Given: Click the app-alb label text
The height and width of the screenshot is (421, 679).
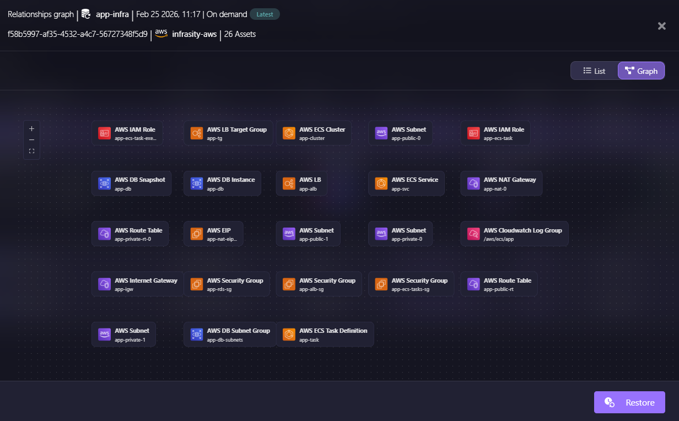Looking at the screenshot, I should pyautogui.click(x=307, y=189).
